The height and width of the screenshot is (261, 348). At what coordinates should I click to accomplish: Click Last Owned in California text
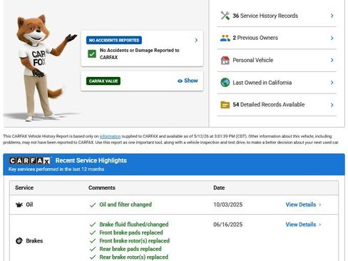click(x=262, y=83)
